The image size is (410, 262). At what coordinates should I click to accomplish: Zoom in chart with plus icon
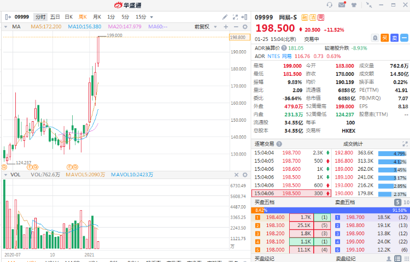[226, 27]
